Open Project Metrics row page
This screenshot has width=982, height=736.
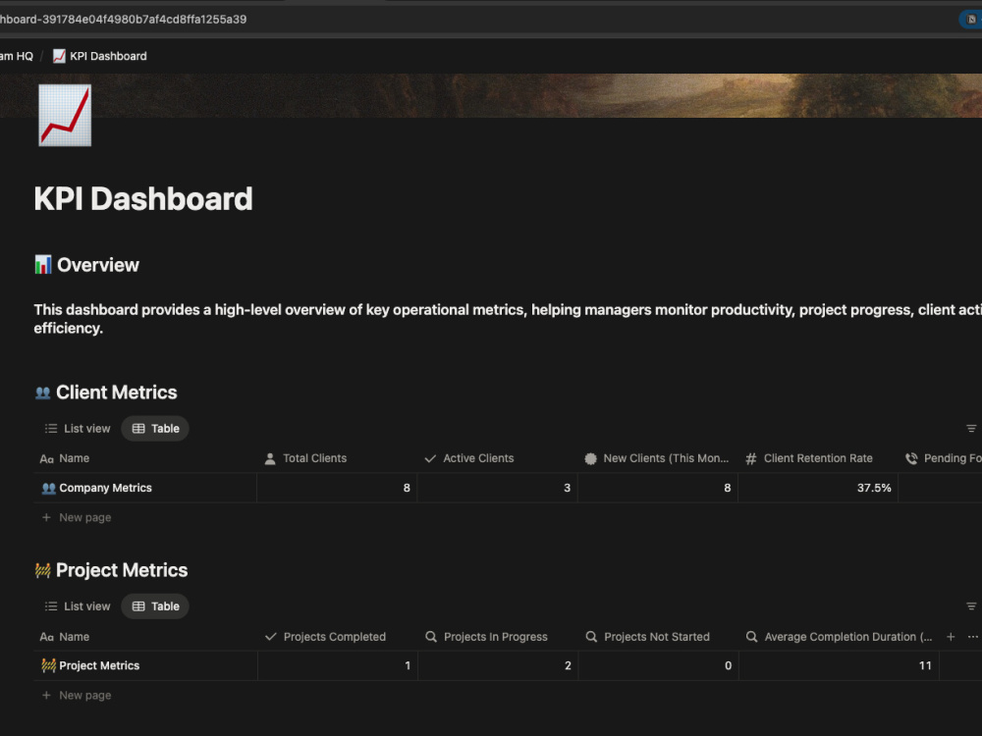[99, 666]
